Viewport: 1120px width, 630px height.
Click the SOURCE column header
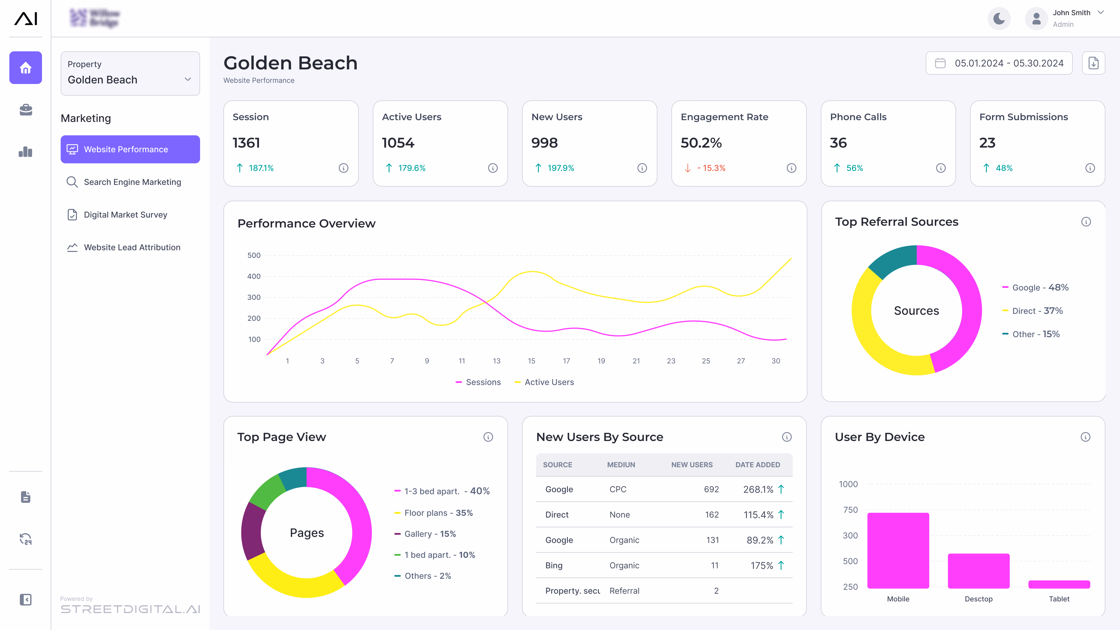click(x=557, y=465)
